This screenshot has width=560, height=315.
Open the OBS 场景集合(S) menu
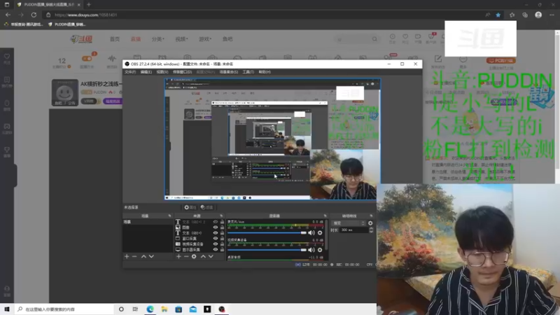pyautogui.click(x=229, y=72)
